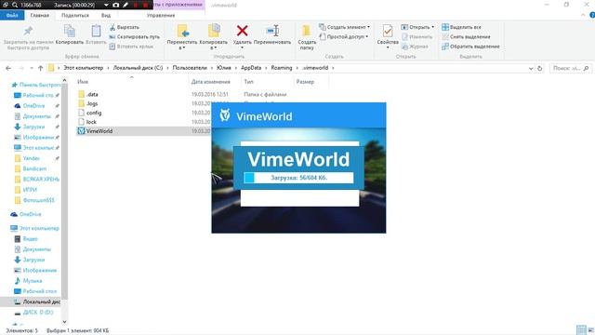Viewport: 595px width, 335px height.
Task: Click the help question mark icon
Action: pyautogui.click(x=591, y=15)
